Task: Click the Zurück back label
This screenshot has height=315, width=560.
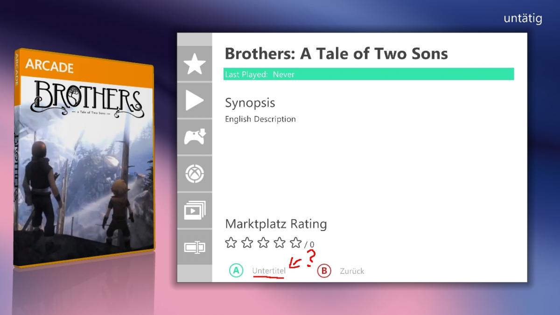Action: 352,271
